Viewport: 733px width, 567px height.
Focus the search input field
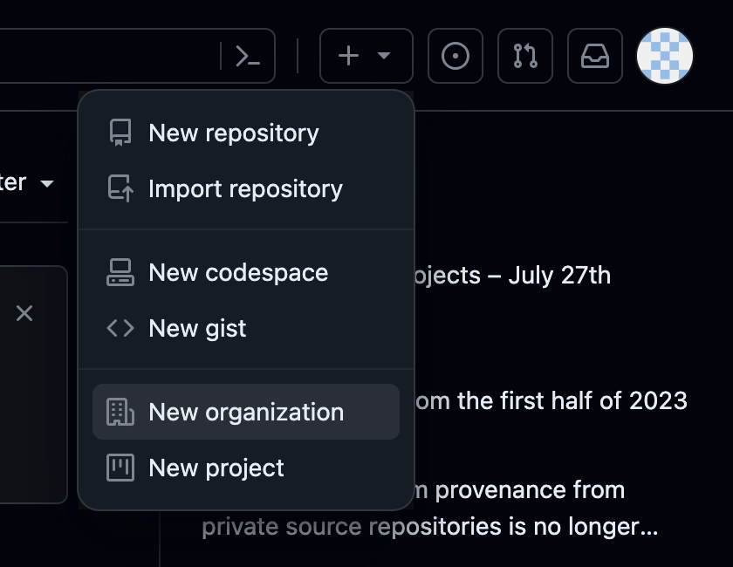105,57
